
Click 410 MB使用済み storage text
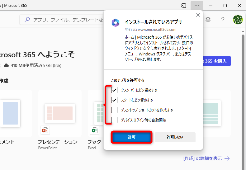point(36,65)
